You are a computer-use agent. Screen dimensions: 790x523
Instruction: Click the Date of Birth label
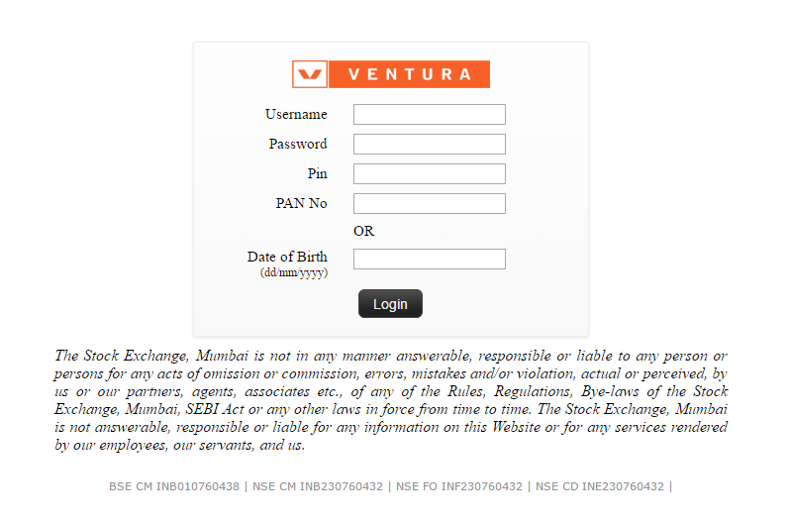pyautogui.click(x=287, y=258)
